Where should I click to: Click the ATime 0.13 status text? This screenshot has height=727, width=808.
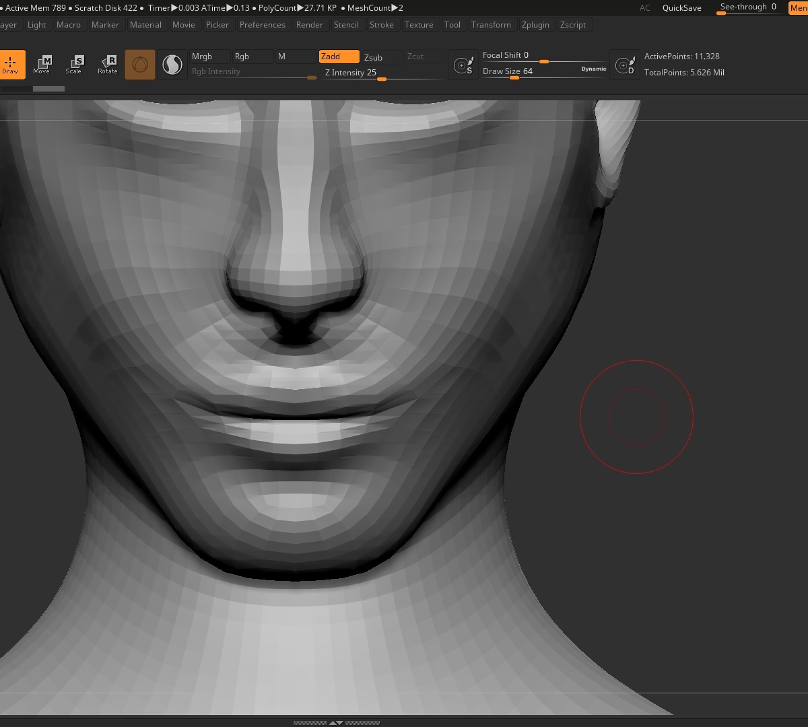225,8
